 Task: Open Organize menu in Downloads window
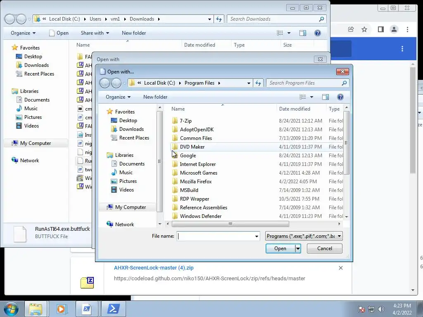tap(23, 33)
